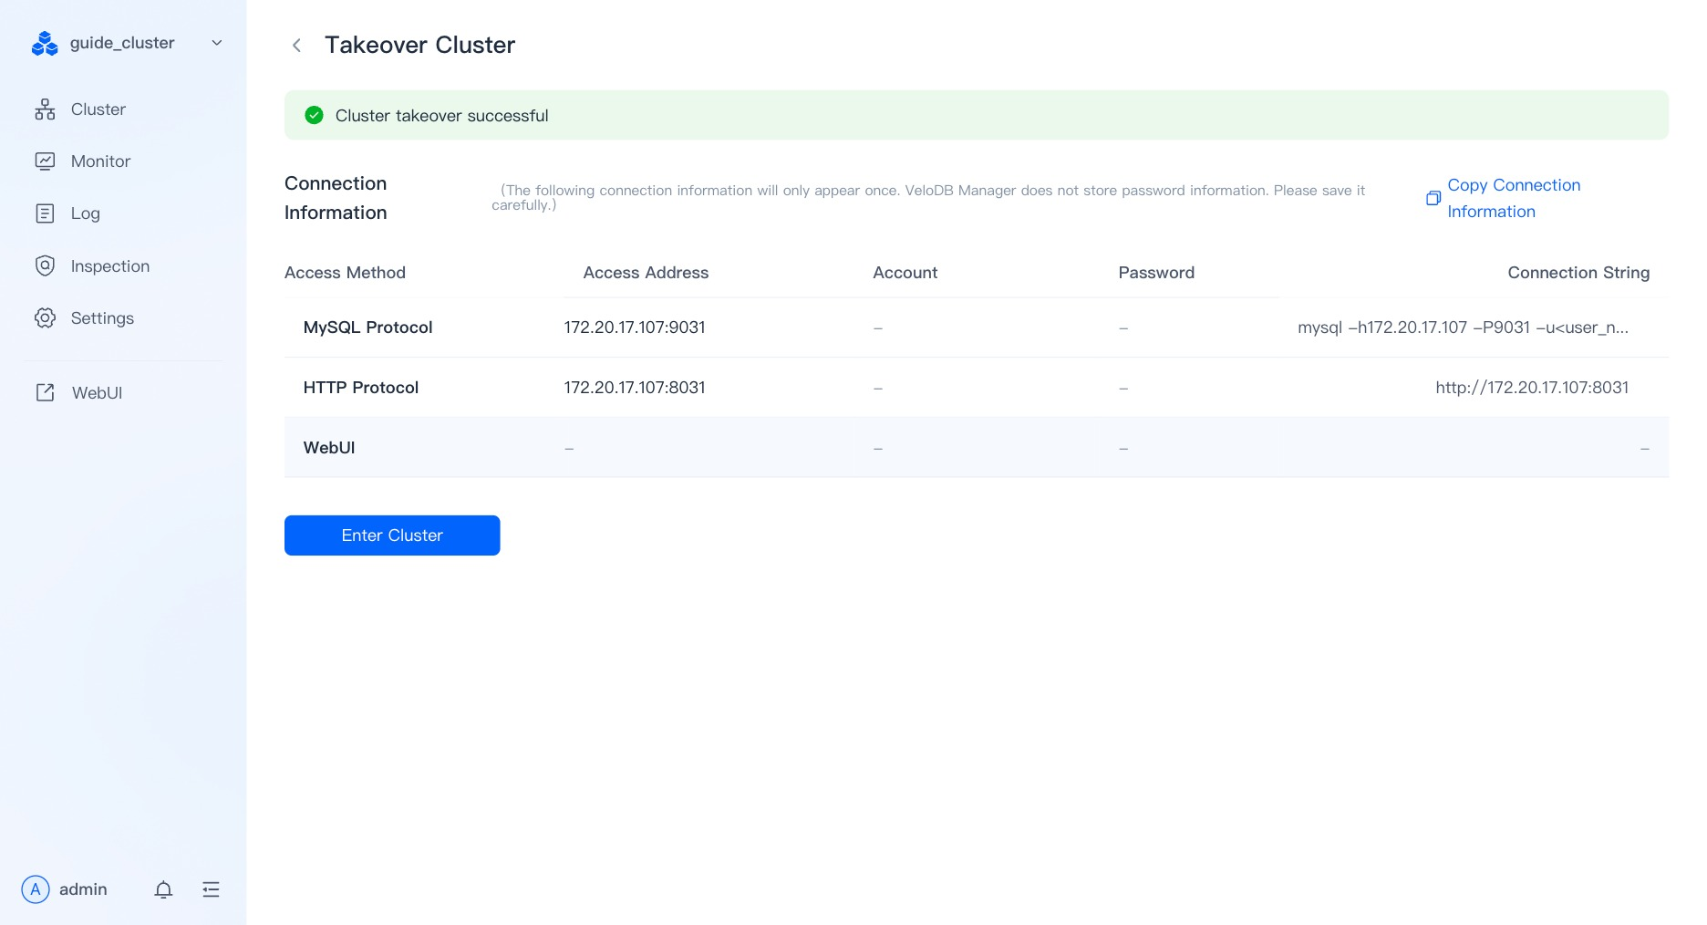Select the Monitor menu label
1707x925 pixels.
[100, 161]
